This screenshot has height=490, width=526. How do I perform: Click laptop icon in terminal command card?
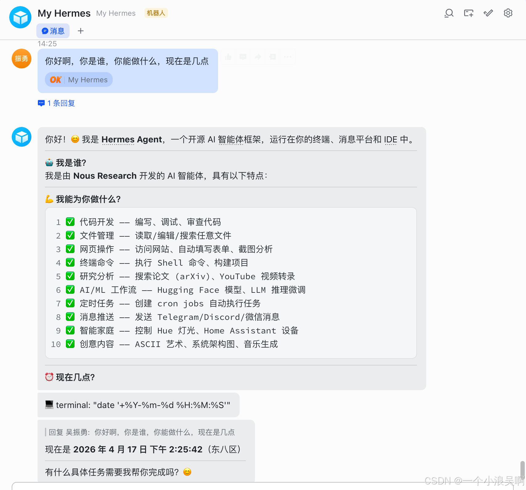[x=49, y=405]
